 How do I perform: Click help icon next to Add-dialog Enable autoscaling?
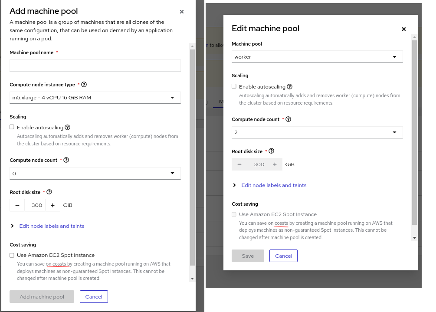(x=68, y=128)
